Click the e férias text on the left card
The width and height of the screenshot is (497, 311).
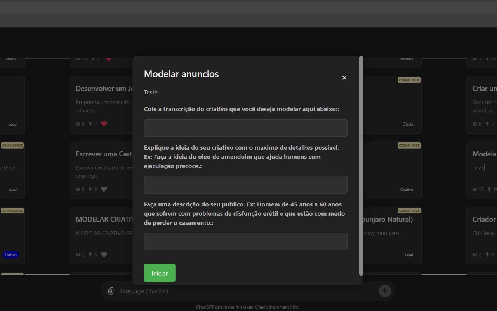8,168
